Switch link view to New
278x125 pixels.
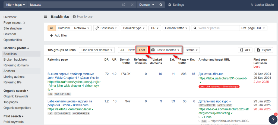pyautogui.click(x=131, y=50)
